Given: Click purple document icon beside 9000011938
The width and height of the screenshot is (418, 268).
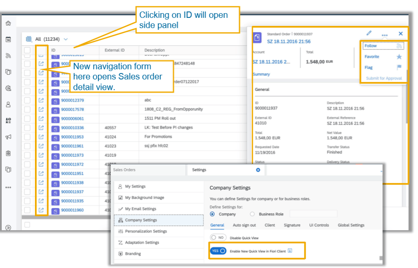Looking at the screenshot, I should 55,183.
